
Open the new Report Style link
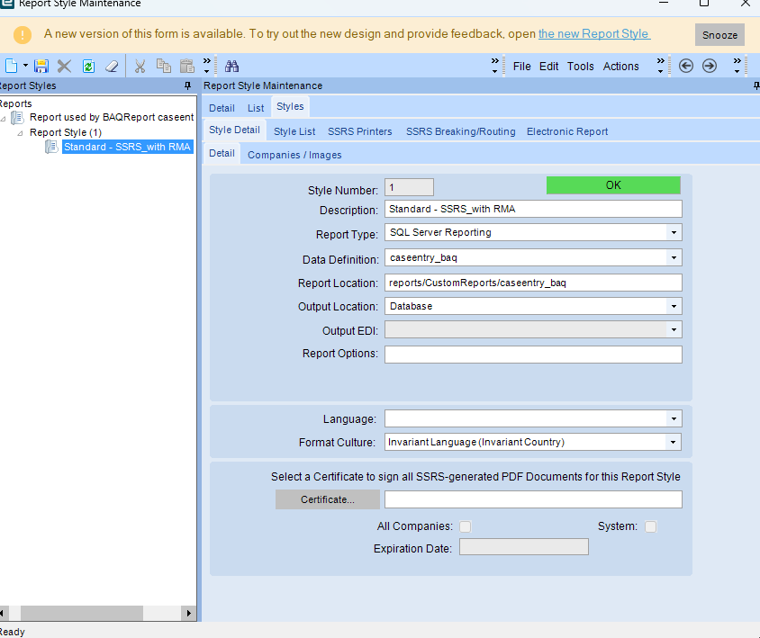click(x=594, y=34)
